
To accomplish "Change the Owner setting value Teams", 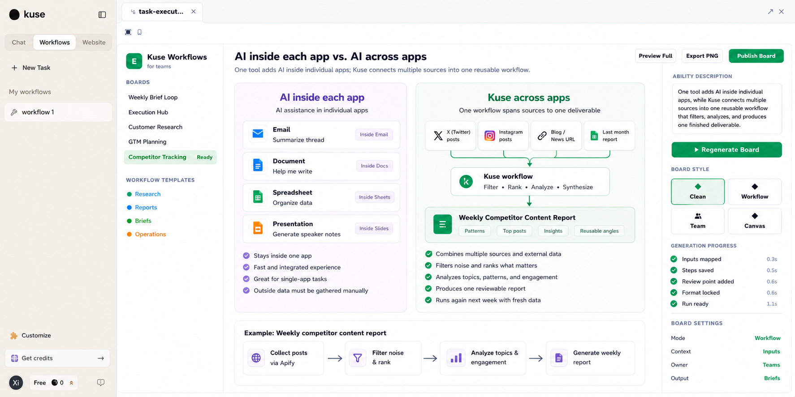I will coord(771,365).
